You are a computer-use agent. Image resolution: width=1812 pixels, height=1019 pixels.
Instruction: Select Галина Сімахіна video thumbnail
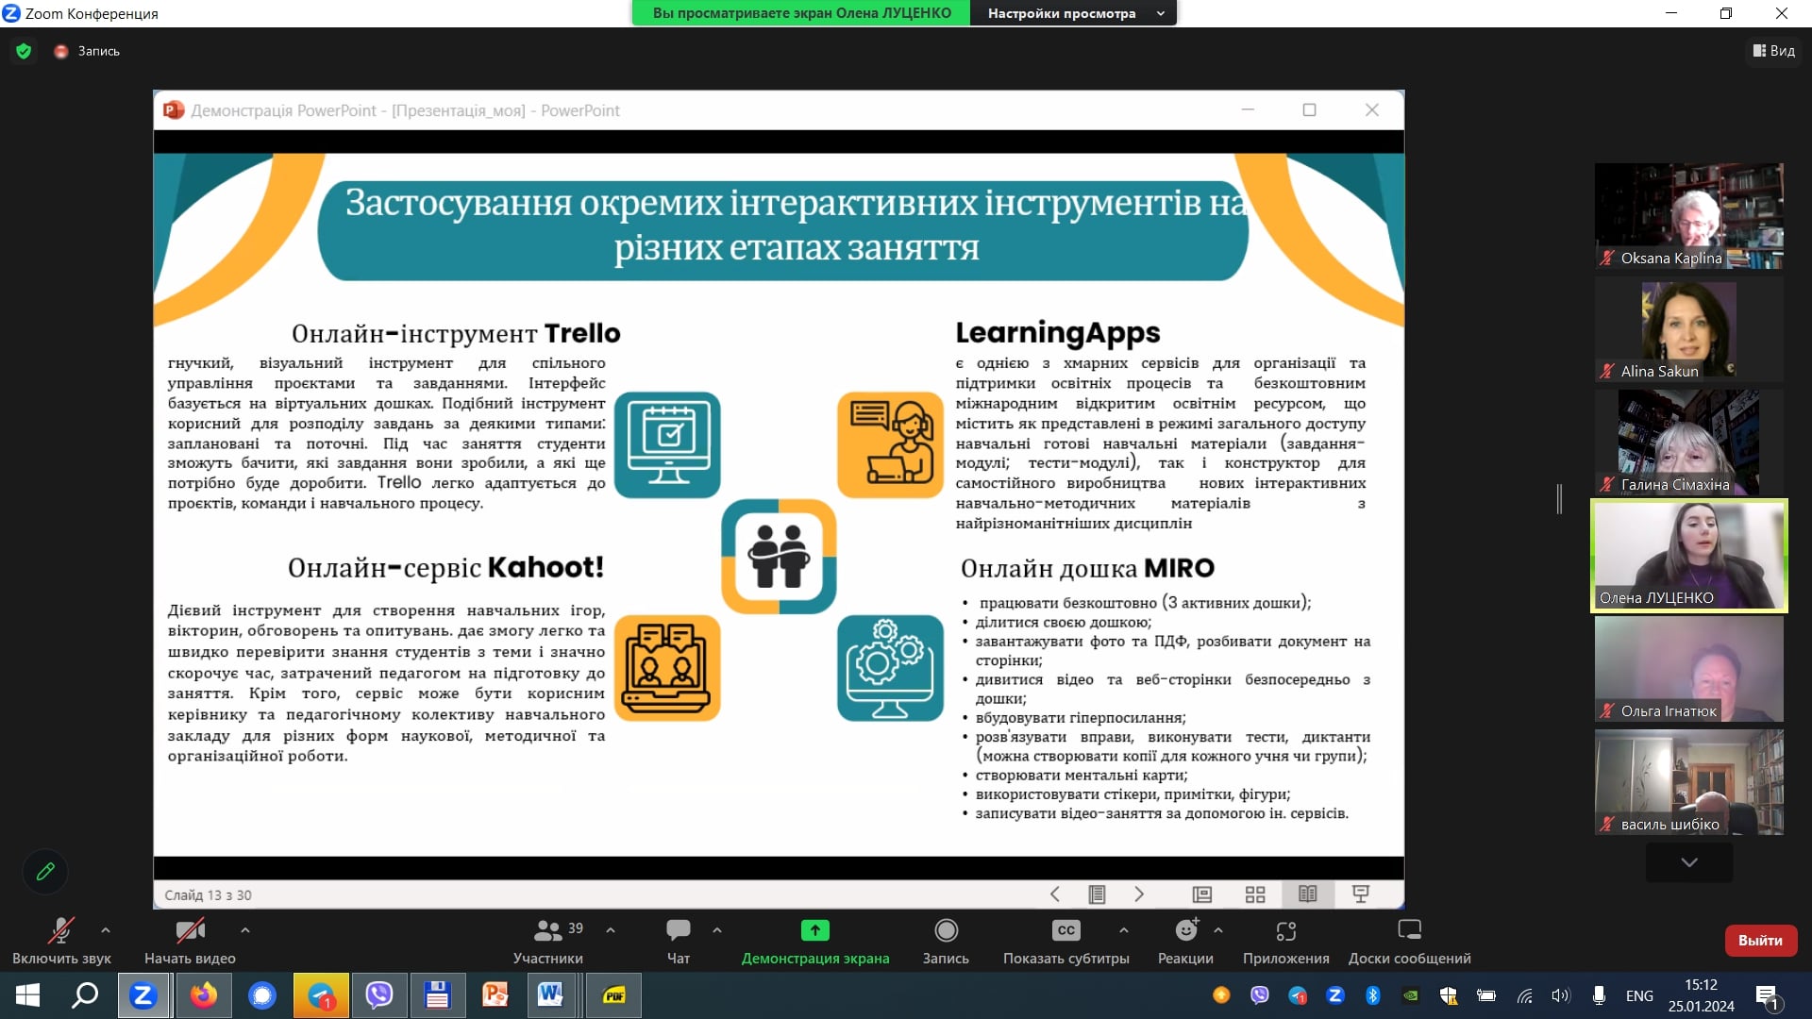1689,443
